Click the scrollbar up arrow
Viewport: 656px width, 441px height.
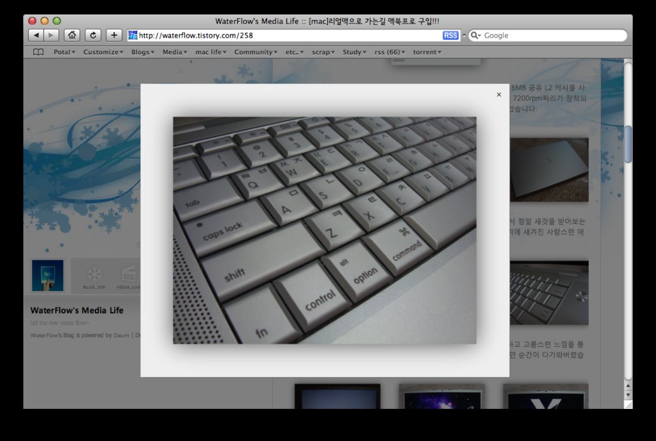tap(628, 385)
